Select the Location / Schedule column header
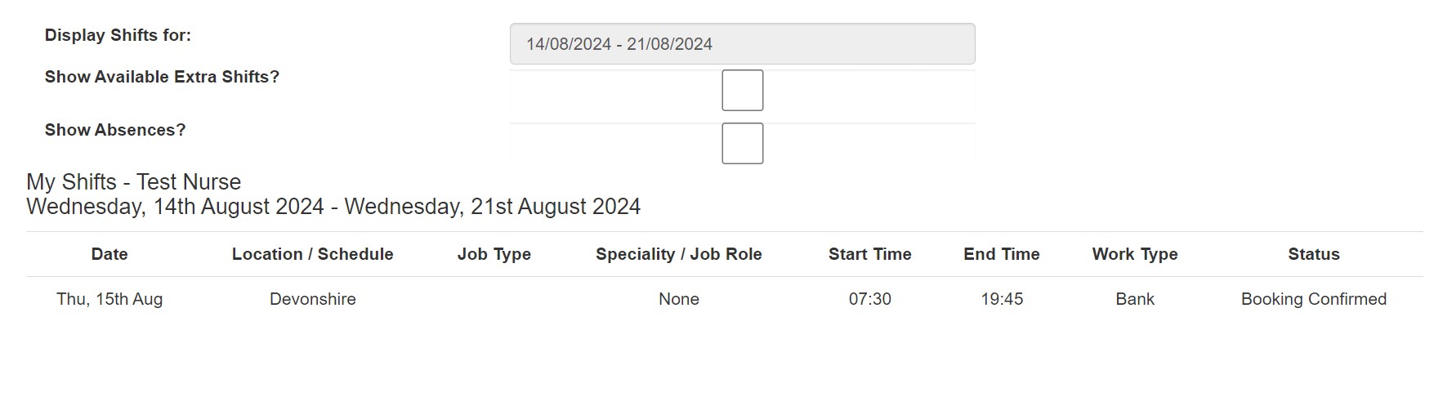1434x393 pixels. pyautogui.click(x=313, y=254)
